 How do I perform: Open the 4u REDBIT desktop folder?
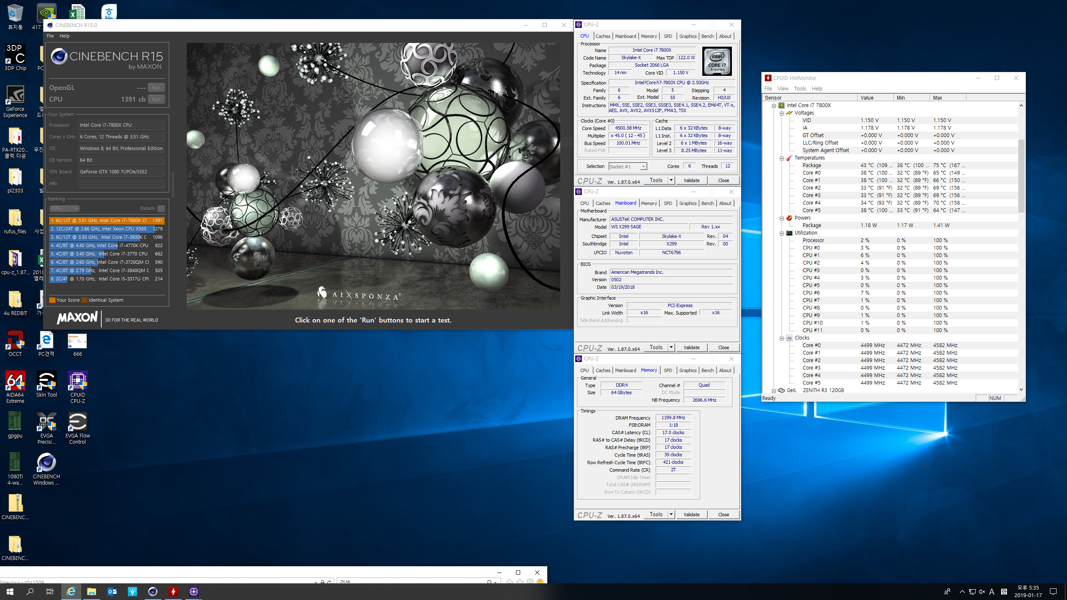point(15,303)
